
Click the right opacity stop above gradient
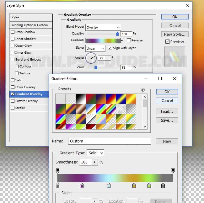(173, 170)
